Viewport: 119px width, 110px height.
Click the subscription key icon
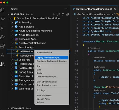click(15, 18)
